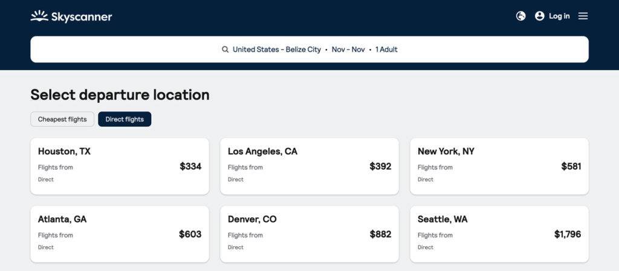Image resolution: width=619 pixels, height=271 pixels.
Task: Click the Skyscanner wordmark text
Action: coord(82,16)
